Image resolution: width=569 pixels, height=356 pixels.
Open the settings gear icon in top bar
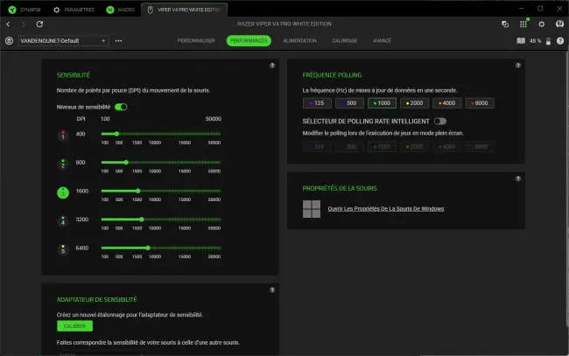541,24
